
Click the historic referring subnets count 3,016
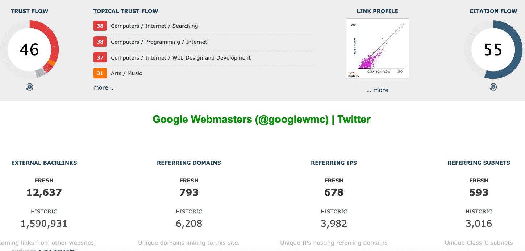(479, 224)
